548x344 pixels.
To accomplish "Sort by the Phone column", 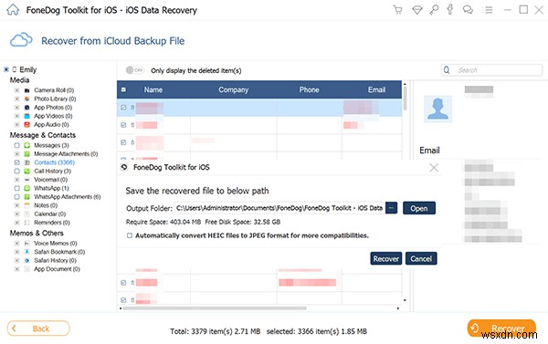I will 309,89.
